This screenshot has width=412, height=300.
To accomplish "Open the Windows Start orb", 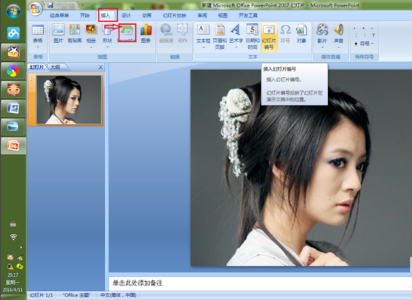I will click(14, 12).
